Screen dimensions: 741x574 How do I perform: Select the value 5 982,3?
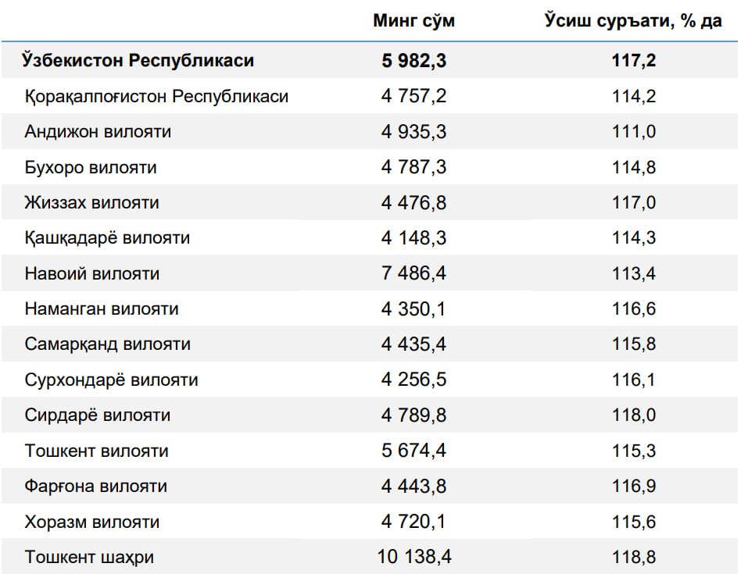point(414,60)
